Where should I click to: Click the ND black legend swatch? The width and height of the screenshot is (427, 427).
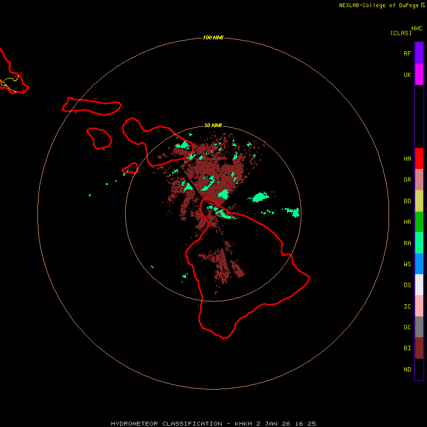pos(419,369)
